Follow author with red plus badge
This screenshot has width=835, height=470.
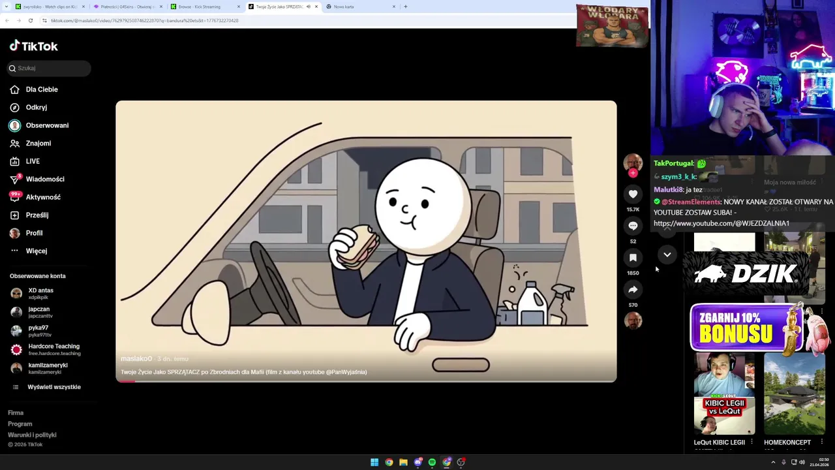tap(633, 173)
